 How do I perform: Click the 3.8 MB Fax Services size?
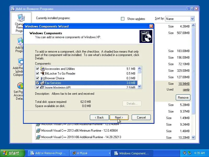click(x=131, y=83)
